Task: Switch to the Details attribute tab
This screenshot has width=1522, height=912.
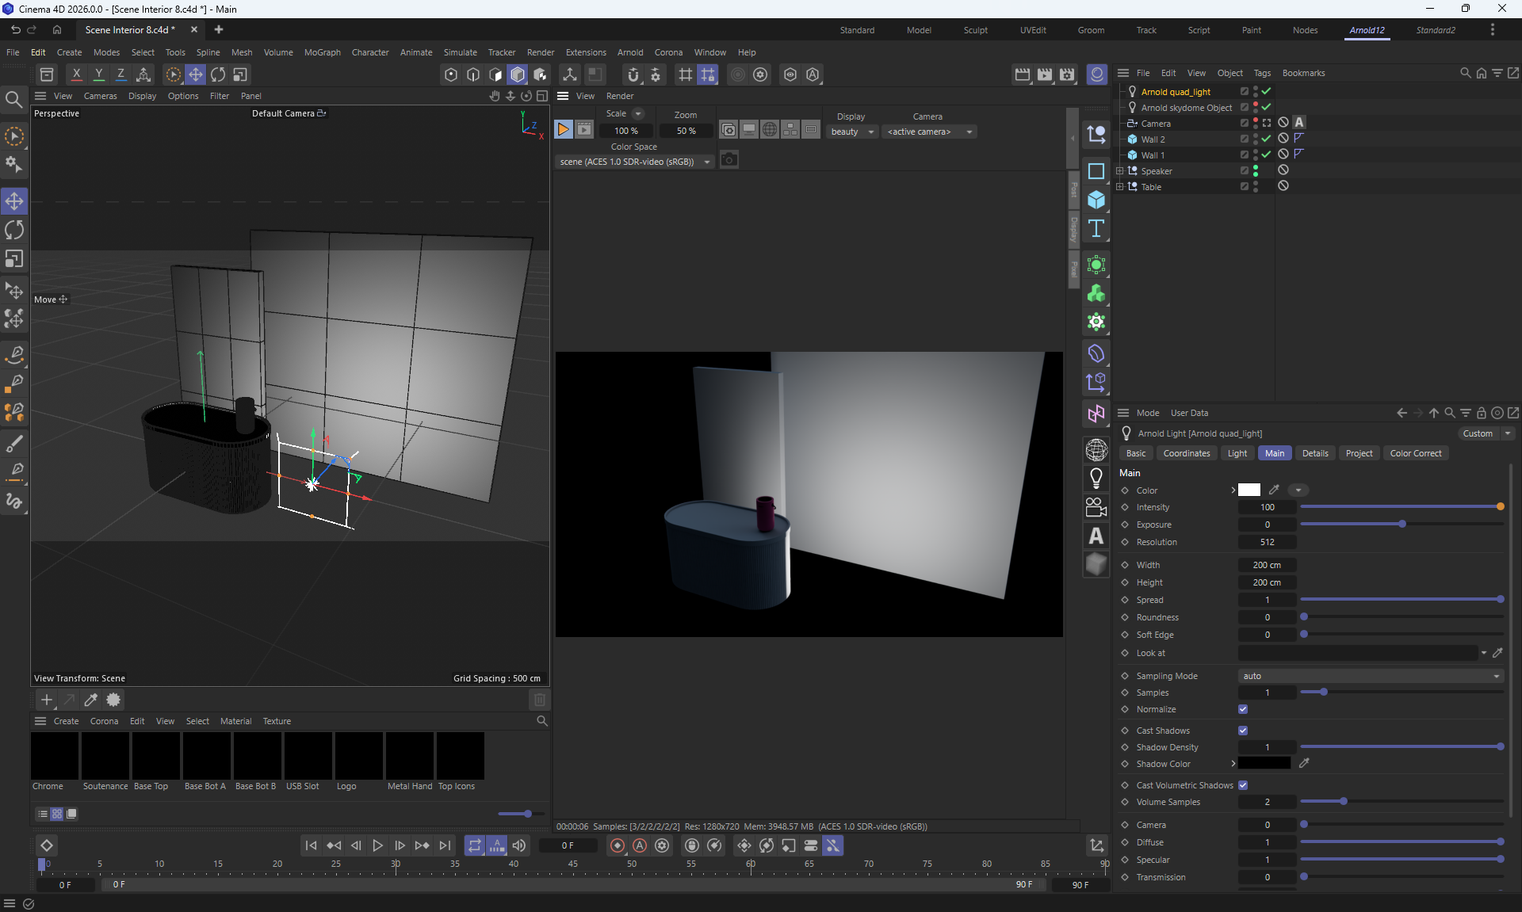Action: 1314,453
